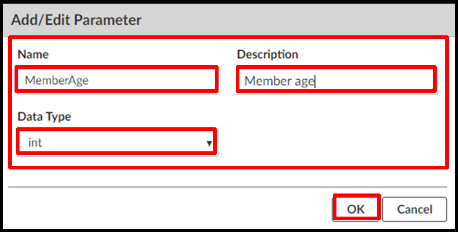Focus the Name input field
Viewport: 458px width, 232px height.
[x=116, y=80]
